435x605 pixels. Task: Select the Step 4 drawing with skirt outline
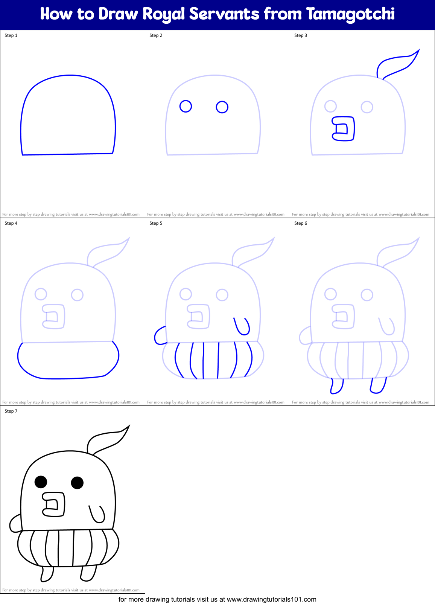[x=73, y=308]
